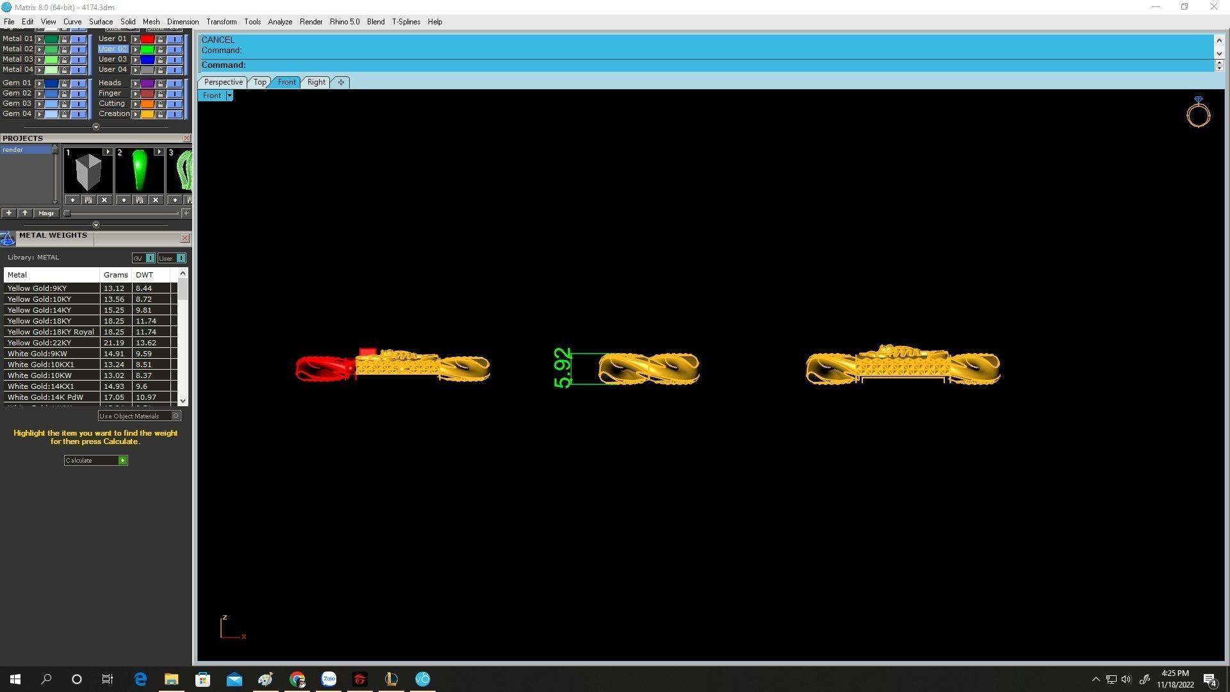Click the orange Cutting layer color swatch
This screenshot has width=1230, height=692.
point(147,104)
